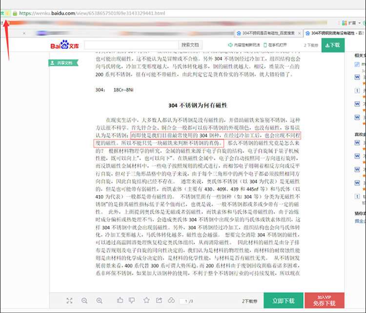The height and width of the screenshot is (313, 366).
Task: Favorite the document with the star icon
Action: point(146,300)
